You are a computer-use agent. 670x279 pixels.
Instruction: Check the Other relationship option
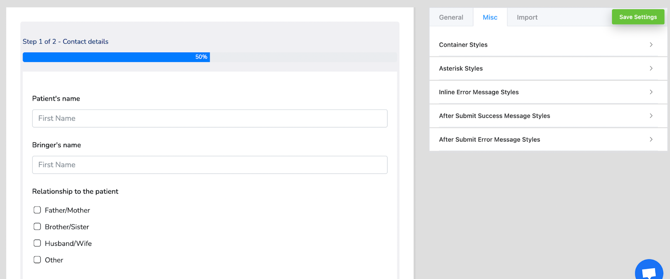click(37, 260)
